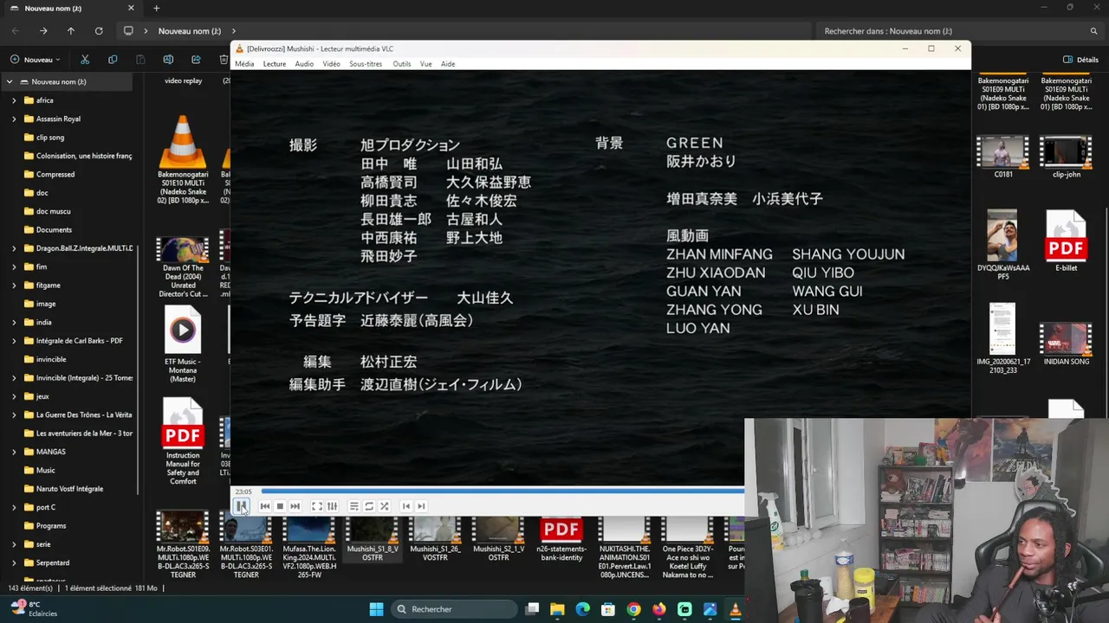Open Microsoft Edge from the taskbar
This screenshot has height=623, width=1109.
pos(583,609)
